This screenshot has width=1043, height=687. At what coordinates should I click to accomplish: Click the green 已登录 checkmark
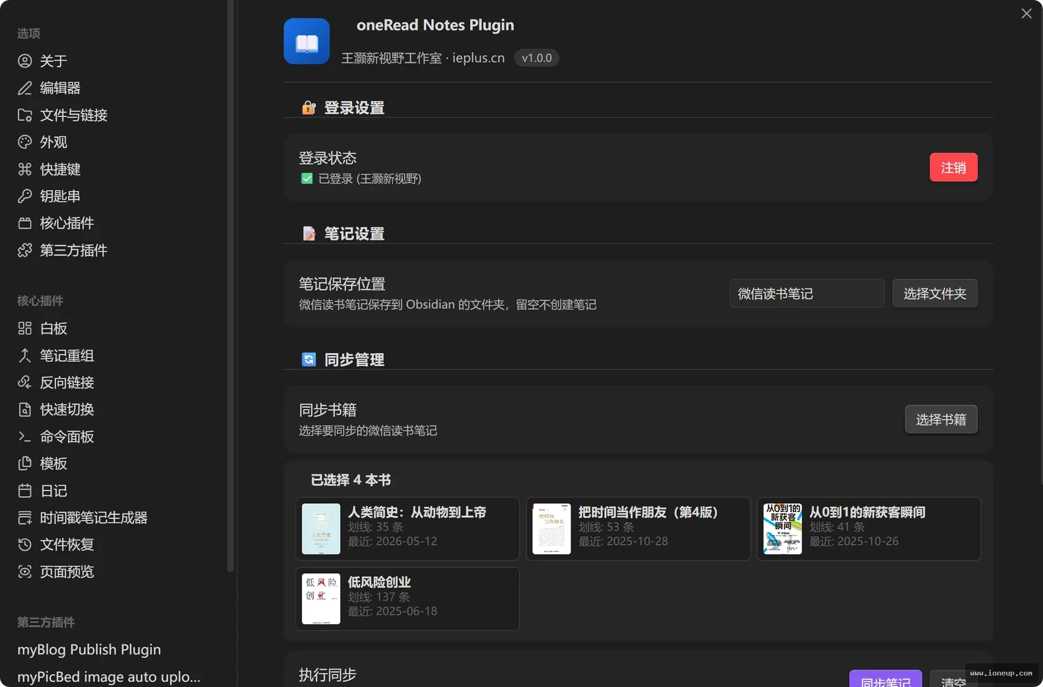[307, 179]
